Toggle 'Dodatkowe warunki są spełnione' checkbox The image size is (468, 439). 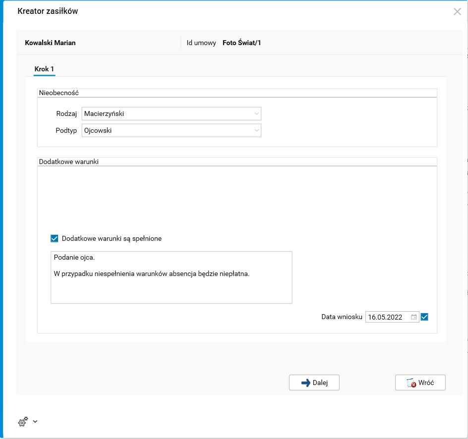coord(55,238)
